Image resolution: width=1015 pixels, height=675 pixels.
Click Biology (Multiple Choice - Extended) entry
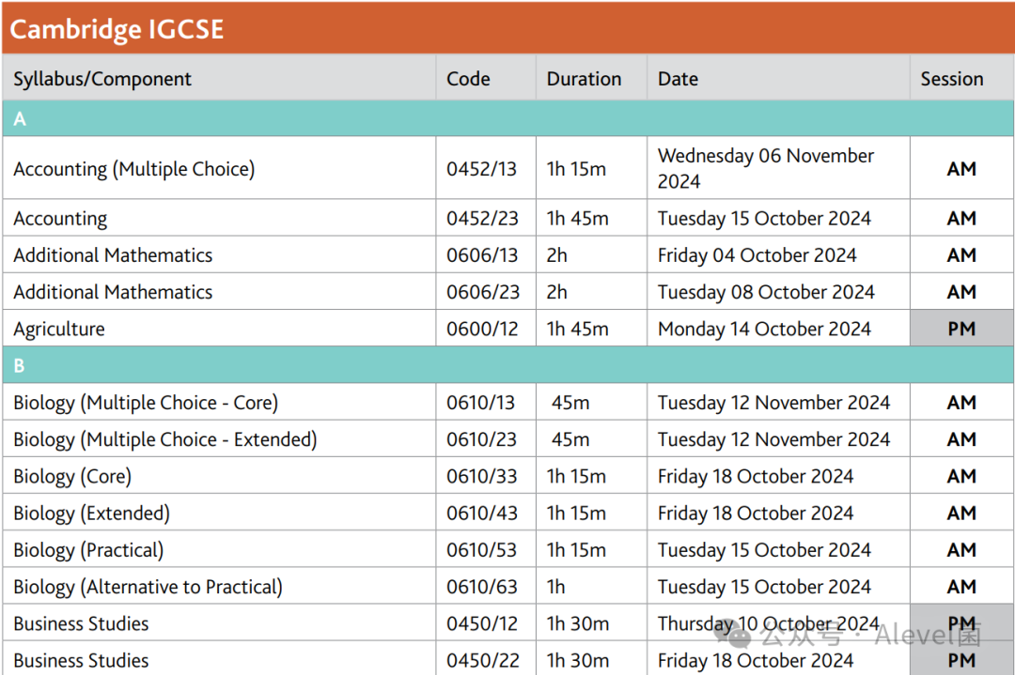[x=164, y=439]
